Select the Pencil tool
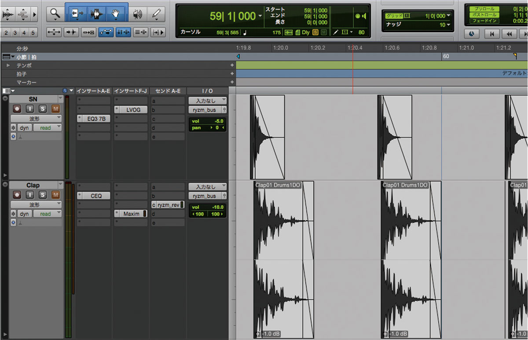The height and width of the screenshot is (340, 528). pyautogui.click(x=156, y=14)
